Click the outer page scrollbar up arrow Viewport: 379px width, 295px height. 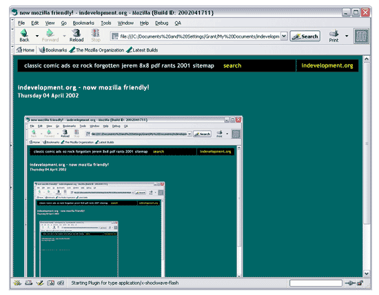click(367, 58)
